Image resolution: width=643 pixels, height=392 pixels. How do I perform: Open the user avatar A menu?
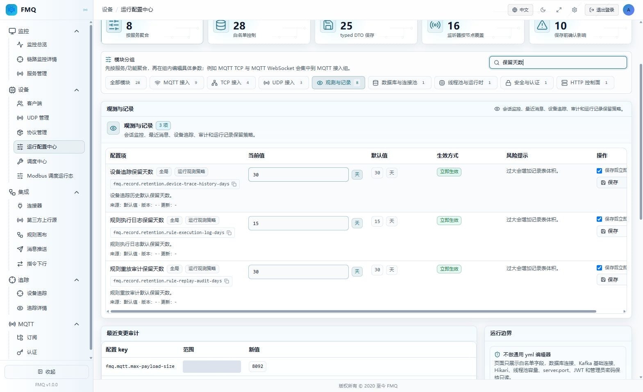click(x=628, y=10)
